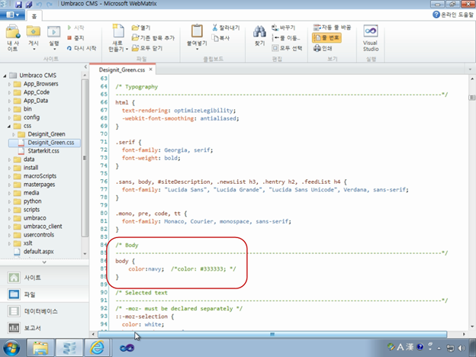Click the Save All icon in title bar
476x357 pixels.
[29, 5]
